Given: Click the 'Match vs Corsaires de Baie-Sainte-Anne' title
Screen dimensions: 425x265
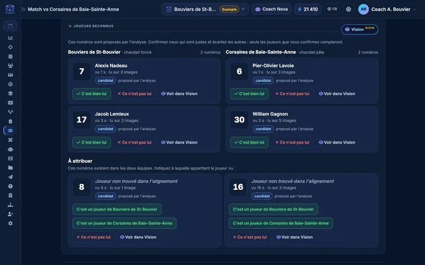Looking at the screenshot, I should [73, 9].
